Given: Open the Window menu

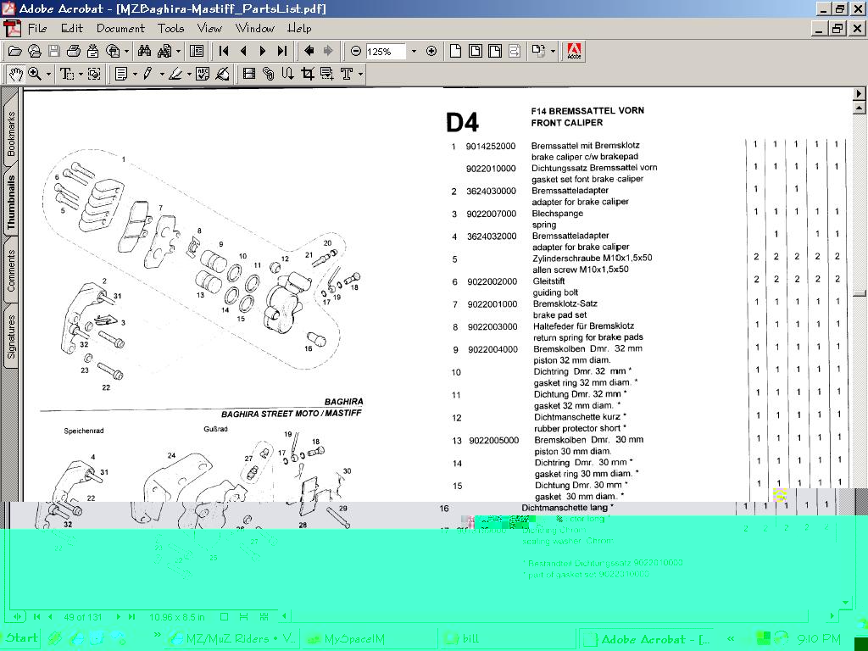Looking at the screenshot, I should coord(254,28).
